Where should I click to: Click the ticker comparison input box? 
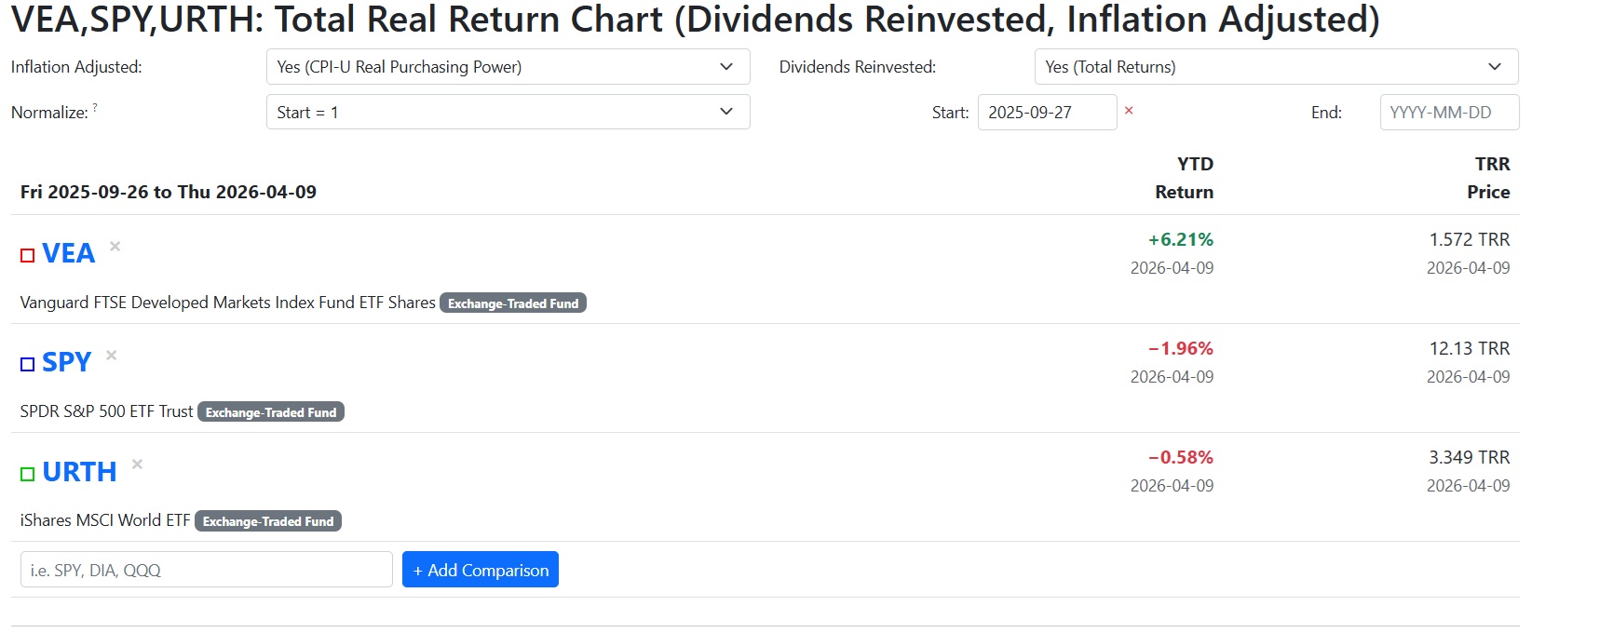[206, 570]
